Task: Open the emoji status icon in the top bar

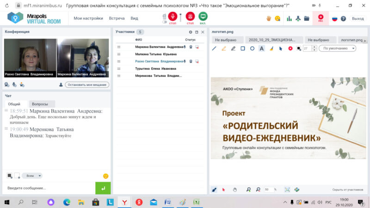Action: pos(278,18)
